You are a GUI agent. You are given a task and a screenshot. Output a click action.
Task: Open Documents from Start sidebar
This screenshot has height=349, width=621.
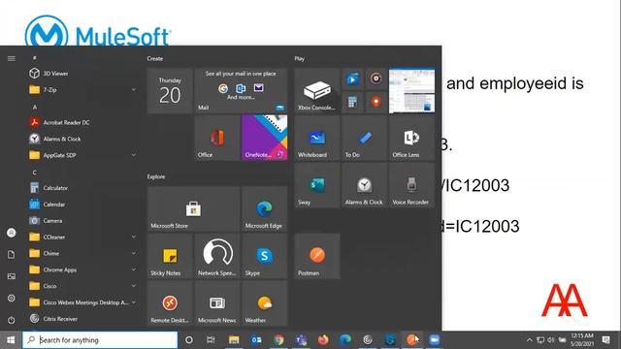pyautogui.click(x=11, y=254)
